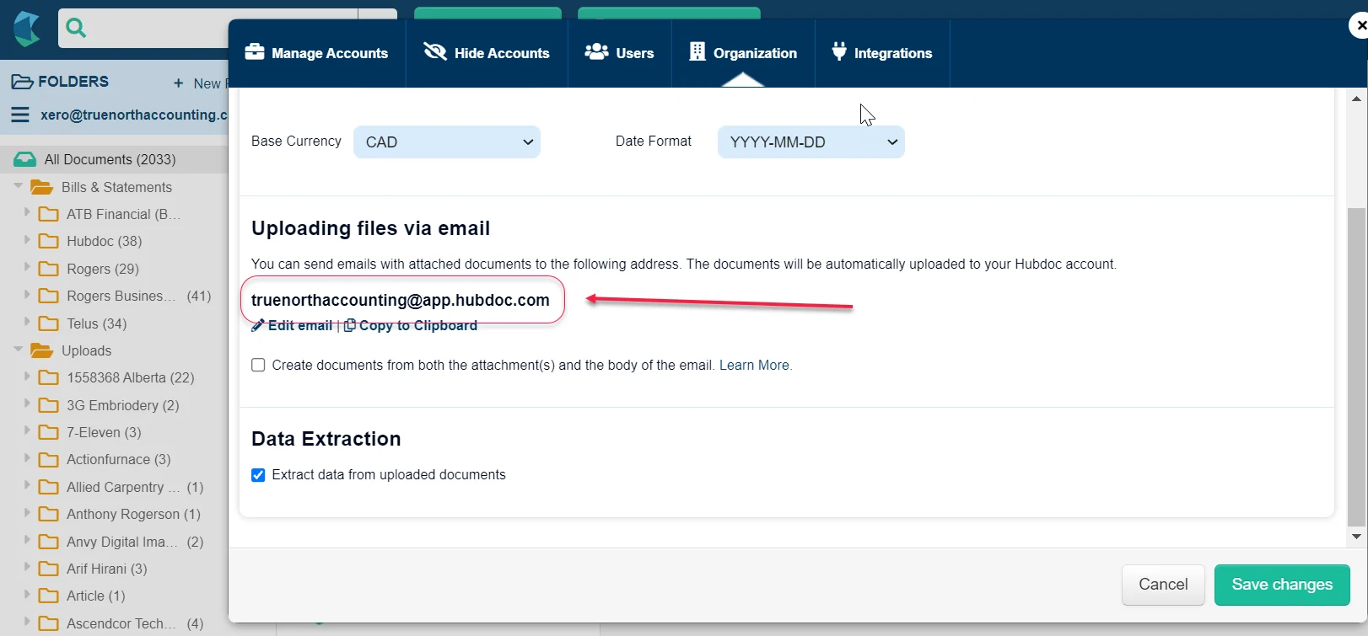Screen dimensions: 1368x636
Task: Click the hamburger menu icon beside xero email
Action: pos(20,115)
